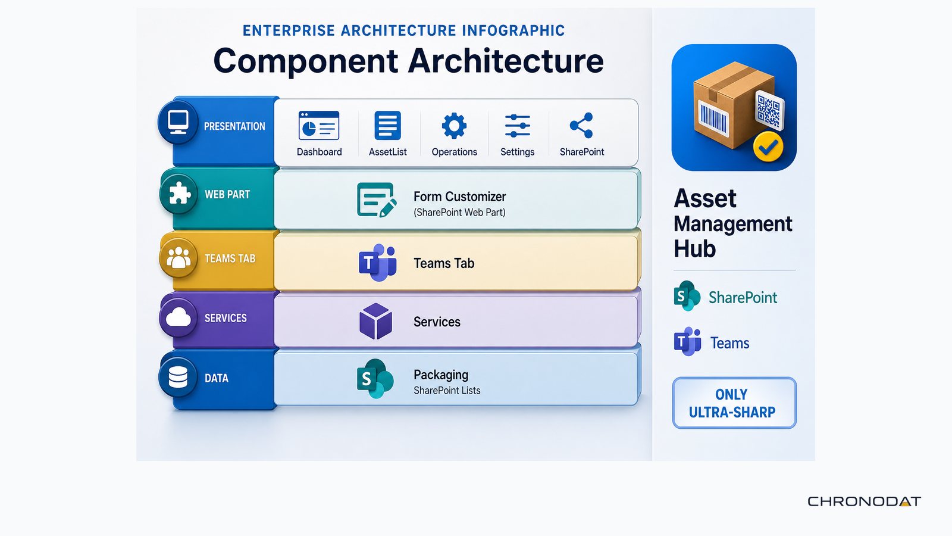The height and width of the screenshot is (536, 952).
Task: Click the purple cube Services icon
Action: tap(376, 322)
